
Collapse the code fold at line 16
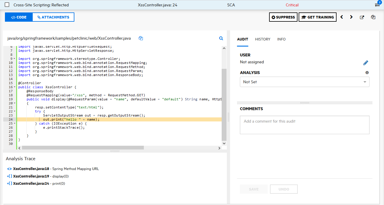(14, 87)
